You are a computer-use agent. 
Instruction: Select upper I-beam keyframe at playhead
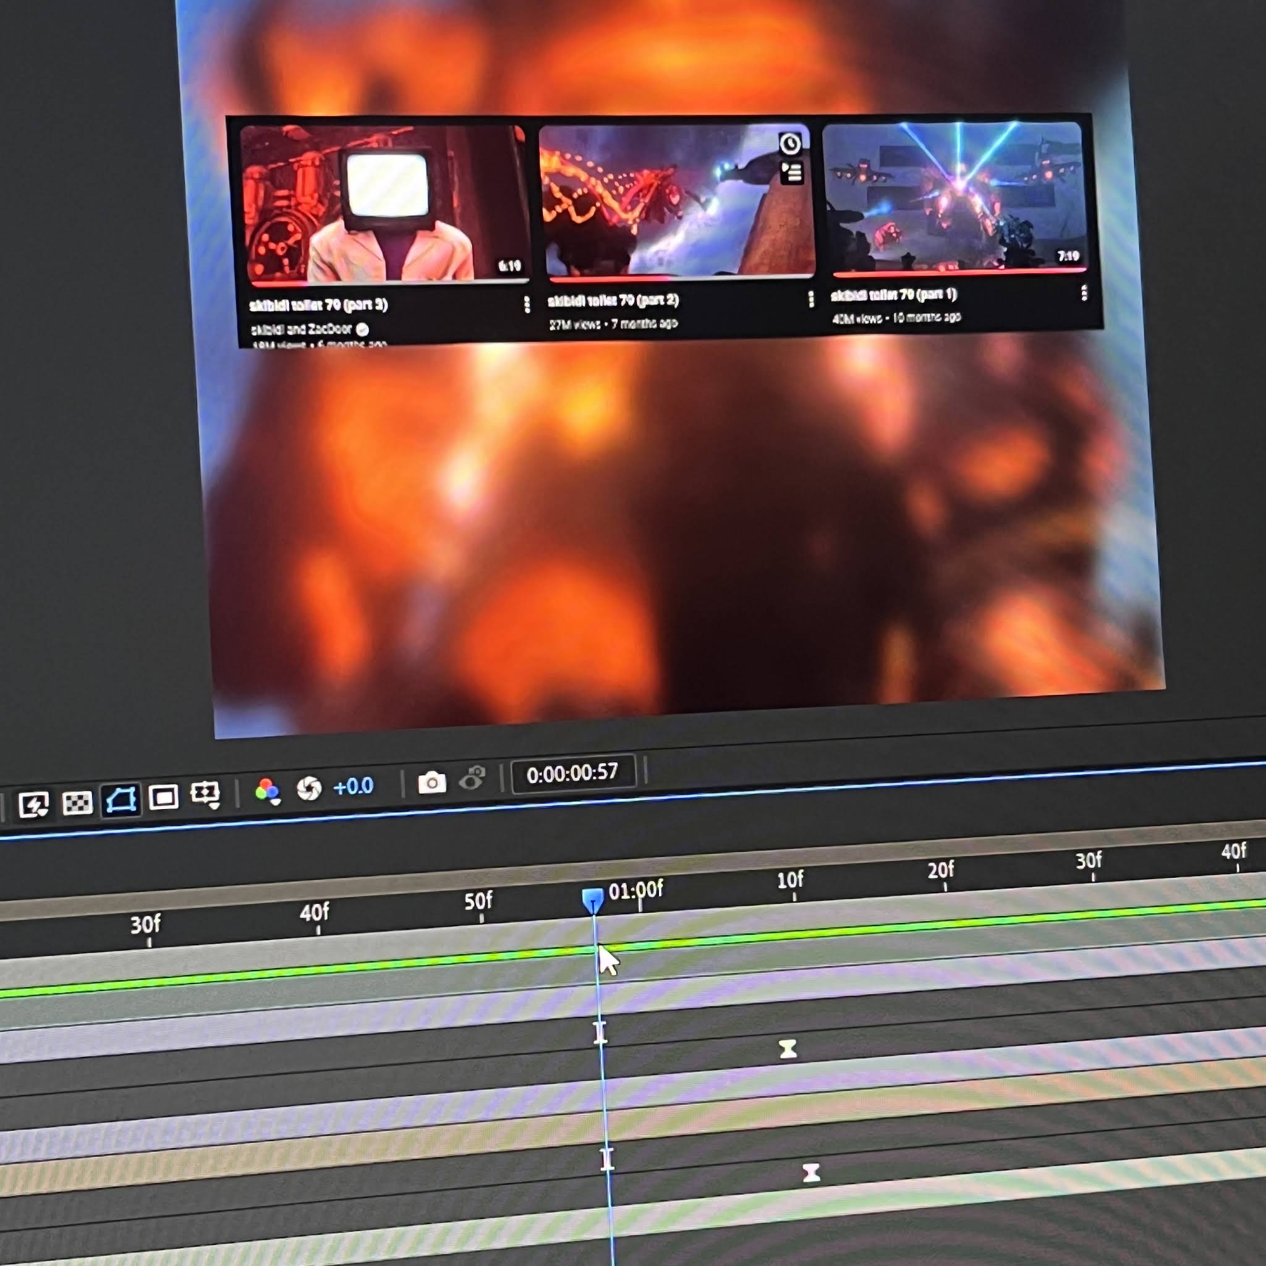click(x=600, y=1032)
